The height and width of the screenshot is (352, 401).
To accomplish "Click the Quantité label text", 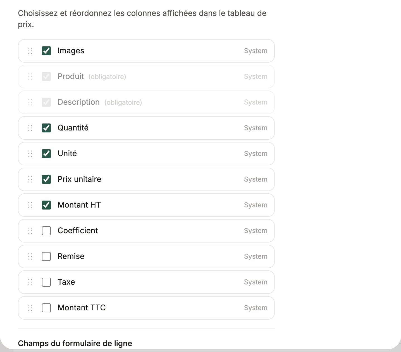I will click(73, 128).
